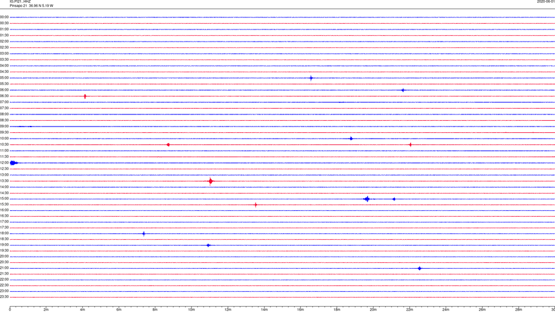Select the red spike on the 06:30 trace

(x=85, y=96)
